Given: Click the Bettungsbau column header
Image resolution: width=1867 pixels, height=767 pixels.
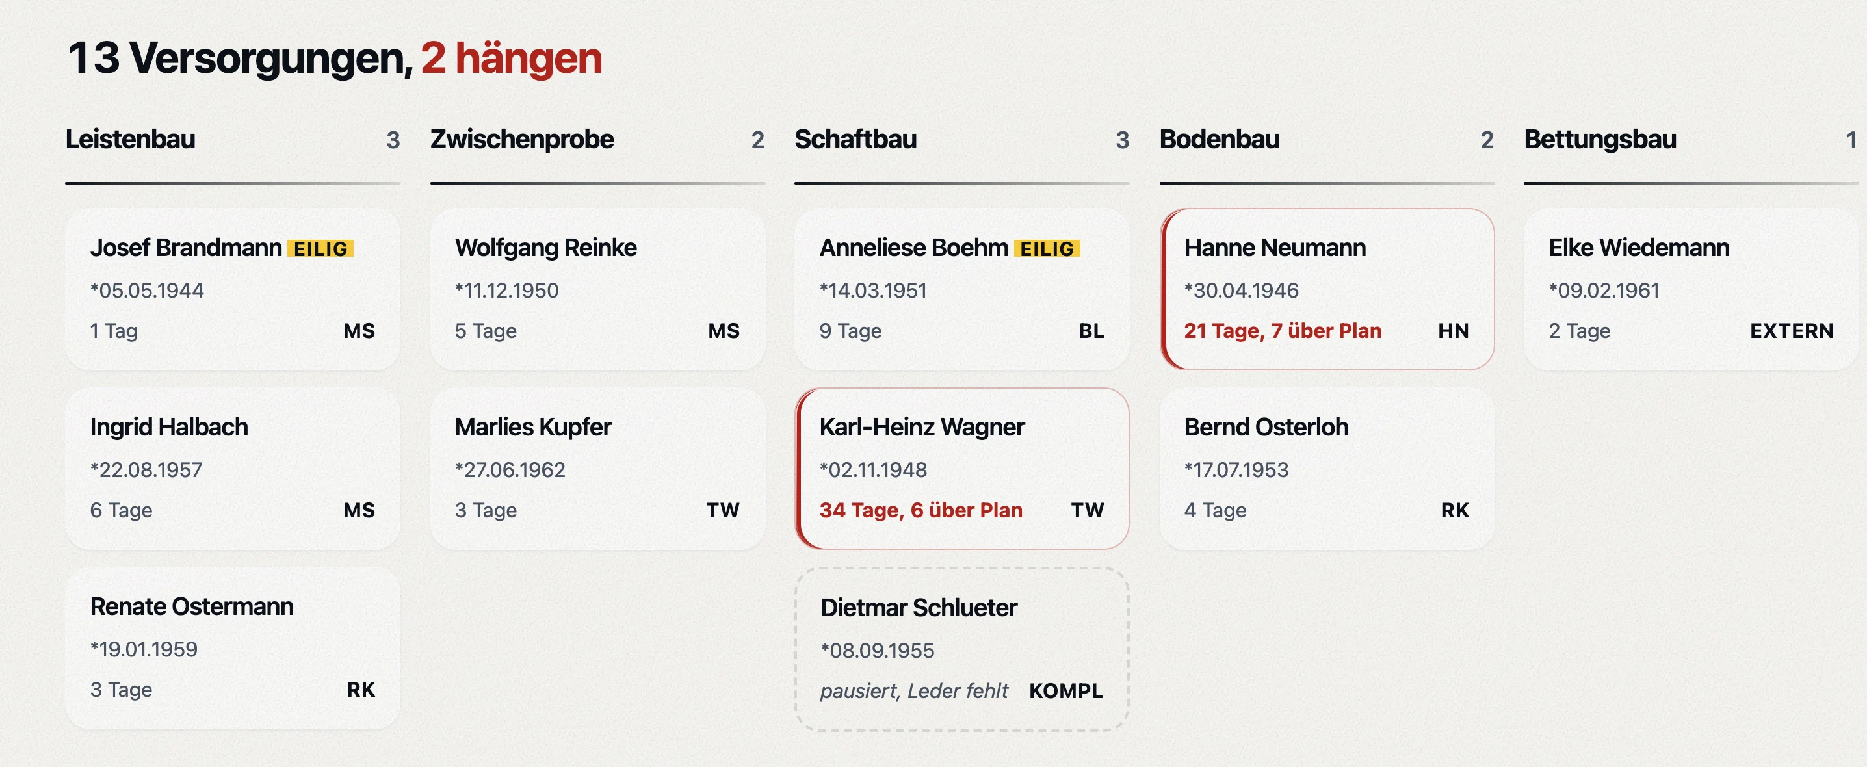Looking at the screenshot, I should pos(1600,139).
